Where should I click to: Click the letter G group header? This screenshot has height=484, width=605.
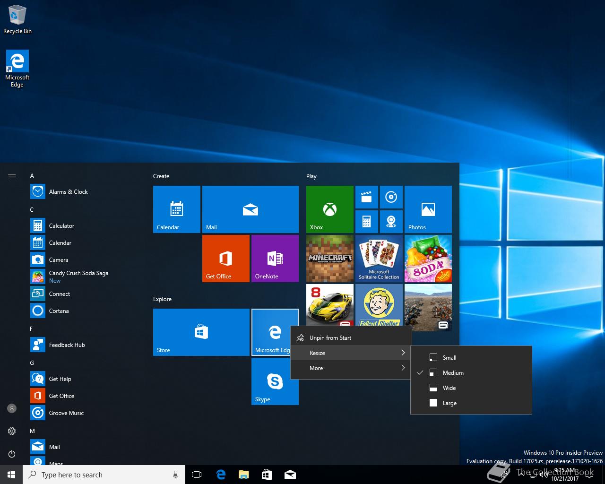coord(32,363)
